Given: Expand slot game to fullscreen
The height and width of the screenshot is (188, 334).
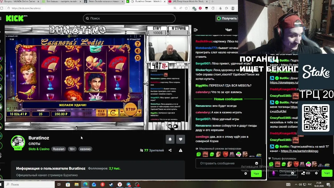Looking at the screenshot, I should click(135, 36).
